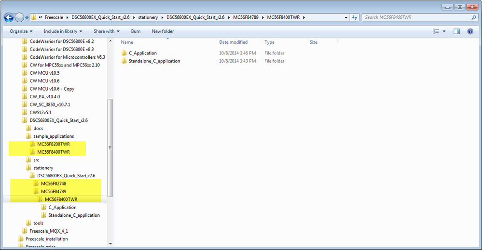Image resolution: width=482 pixels, height=250 pixels.
Task: Expand arrow after stationery breadcrumb
Action: tap(162, 17)
